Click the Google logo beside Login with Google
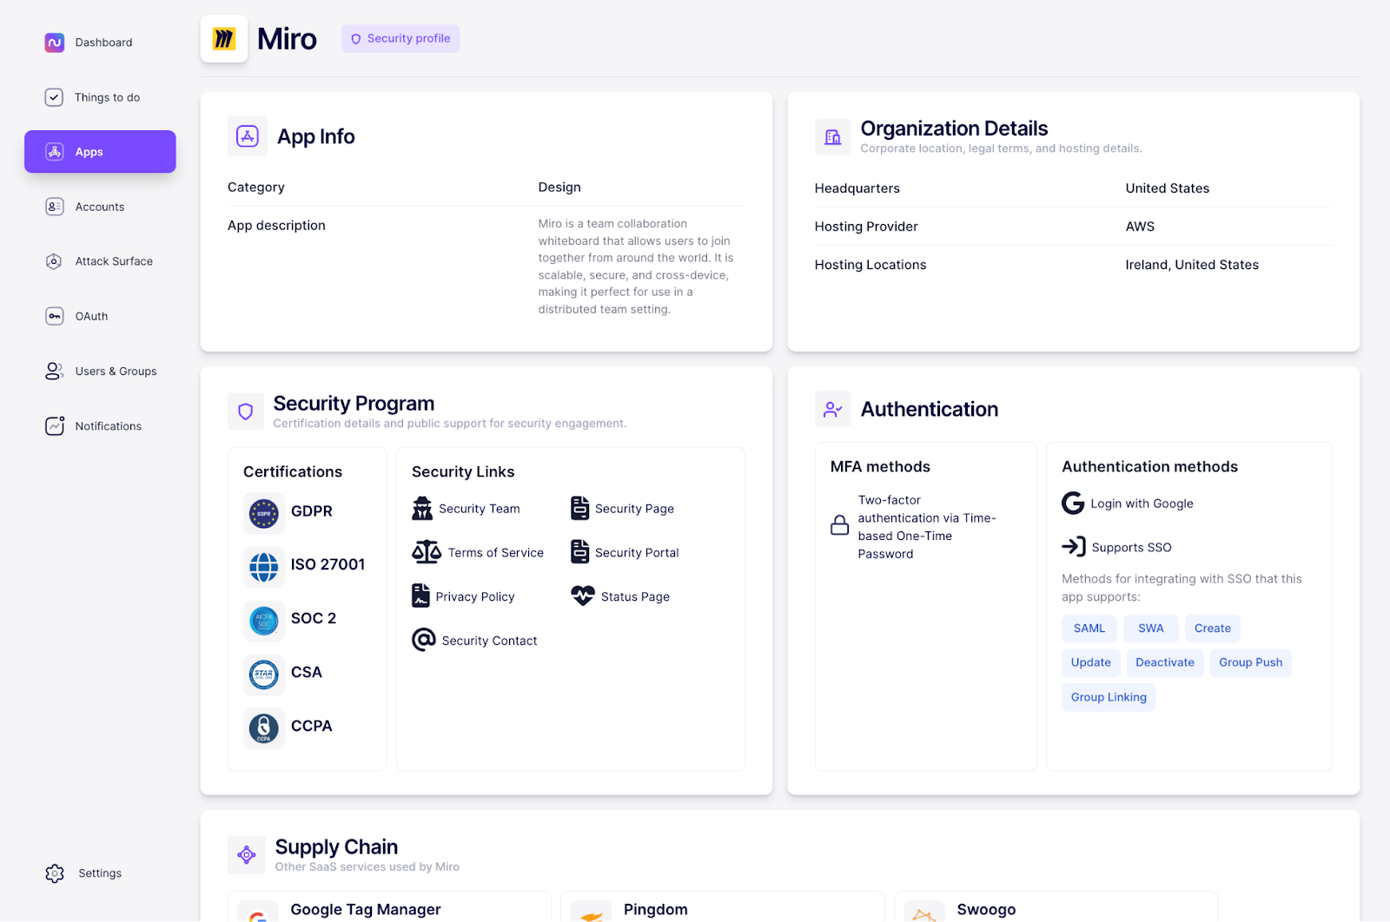1390x922 pixels. pos(1073,504)
